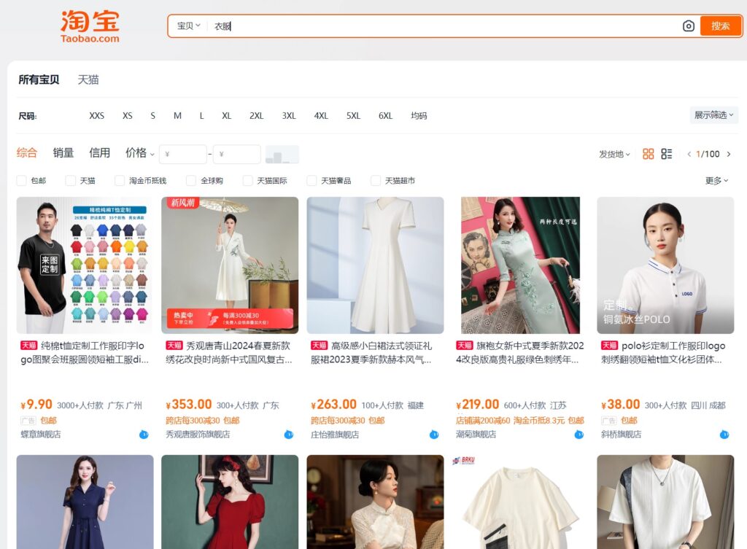The image size is (747, 549).
Task: Check 天猫奢品 filter
Action: pyautogui.click(x=311, y=181)
